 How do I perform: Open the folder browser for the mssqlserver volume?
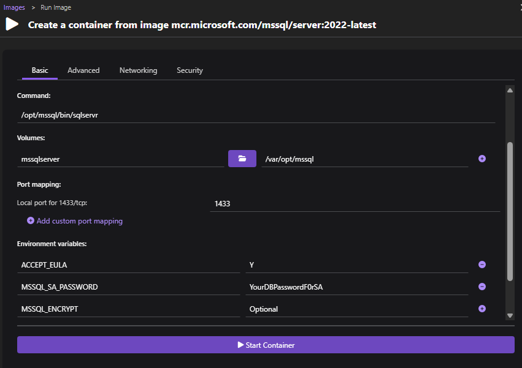tap(242, 158)
